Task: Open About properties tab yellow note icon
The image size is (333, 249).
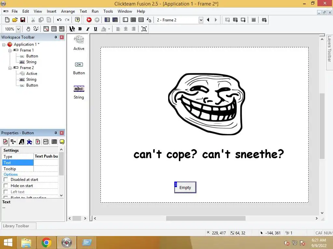Action: click(x=62, y=142)
